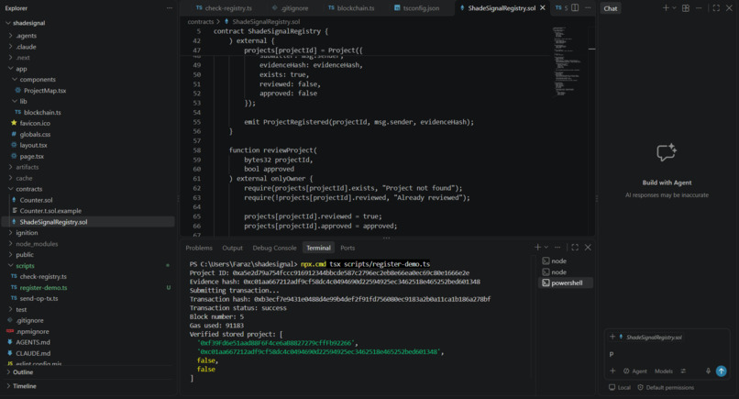Start a new chat with plus icon

pyautogui.click(x=666, y=8)
